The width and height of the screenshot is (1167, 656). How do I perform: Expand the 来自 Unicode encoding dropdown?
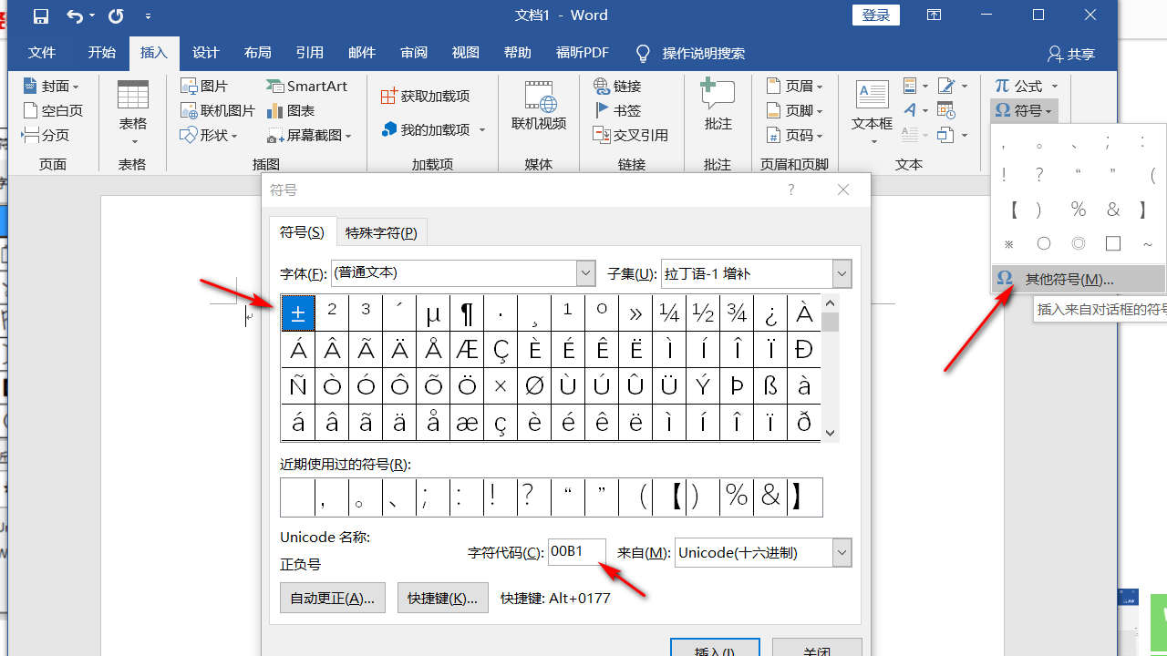coord(842,552)
